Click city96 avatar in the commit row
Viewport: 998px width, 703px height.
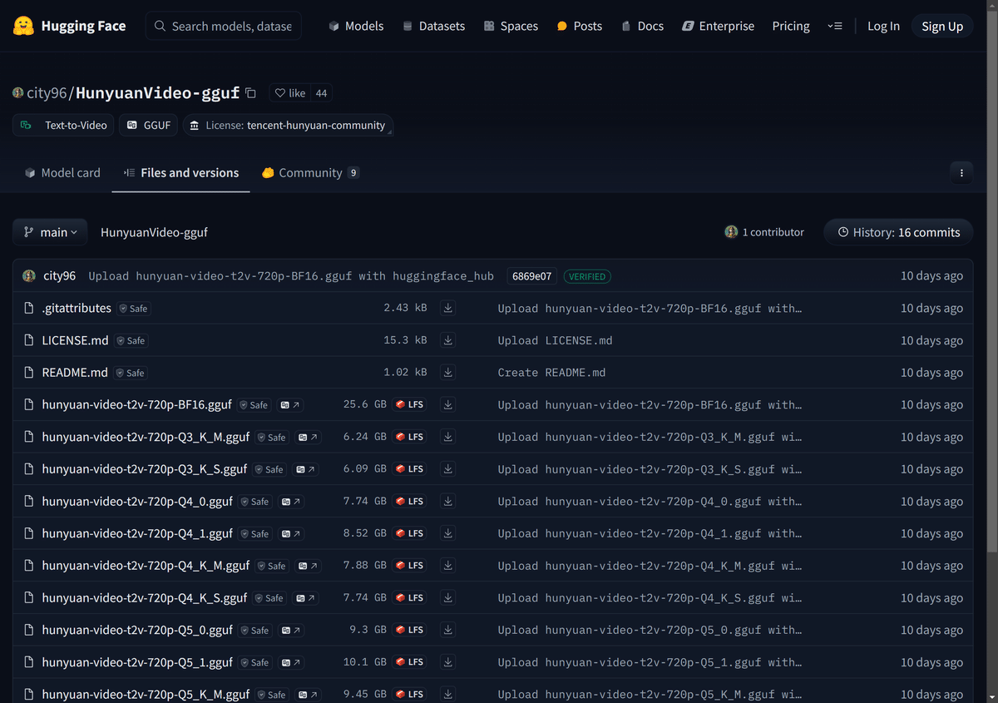(x=29, y=275)
